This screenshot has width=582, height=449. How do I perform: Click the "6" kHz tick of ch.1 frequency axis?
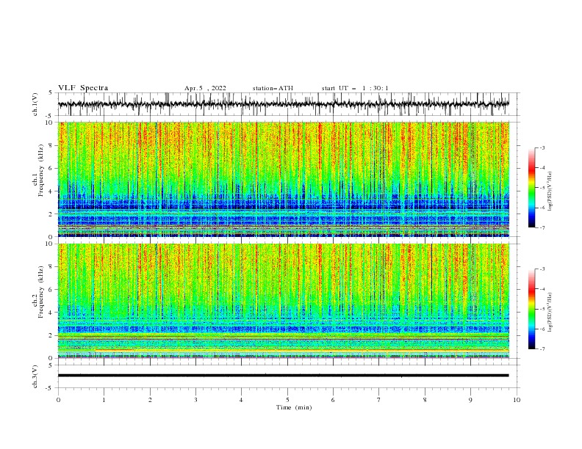coord(51,168)
